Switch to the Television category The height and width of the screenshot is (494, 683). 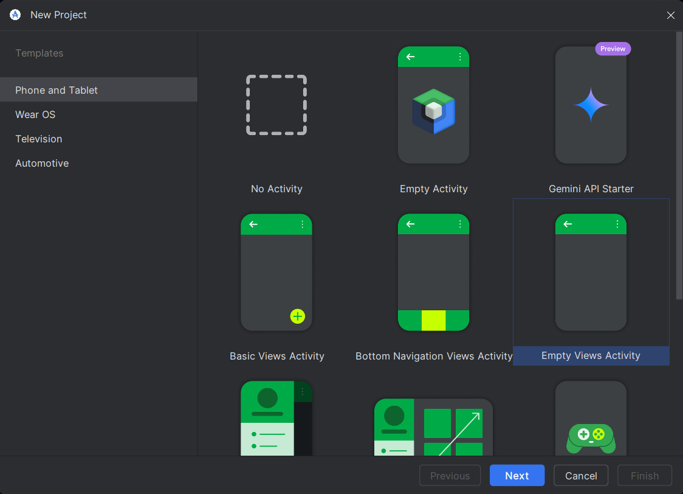coord(38,139)
